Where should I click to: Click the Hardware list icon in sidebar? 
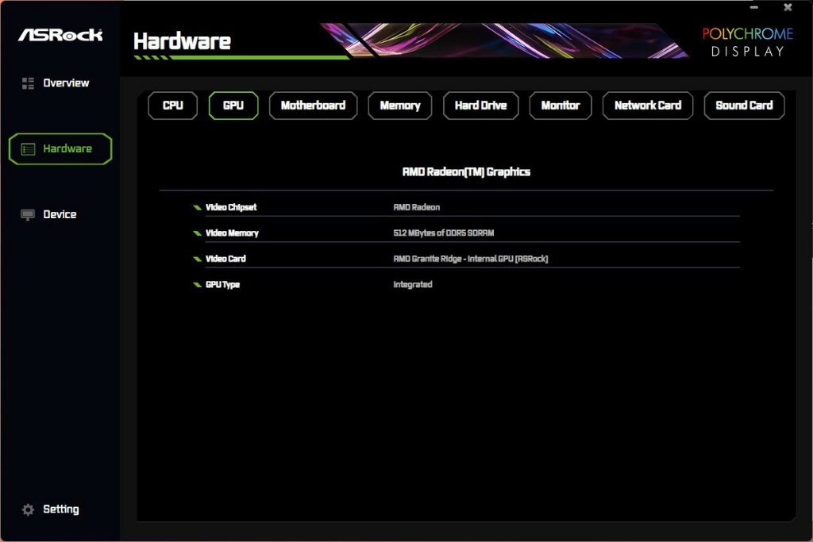click(x=28, y=149)
